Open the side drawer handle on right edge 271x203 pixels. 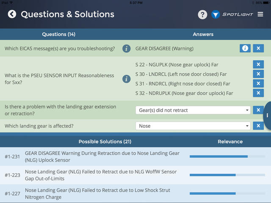tap(267, 115)
